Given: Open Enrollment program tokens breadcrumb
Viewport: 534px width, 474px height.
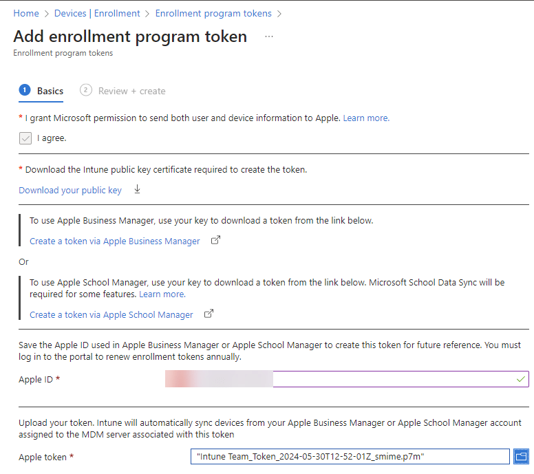Looking at the screenshot, I should 213,13.
